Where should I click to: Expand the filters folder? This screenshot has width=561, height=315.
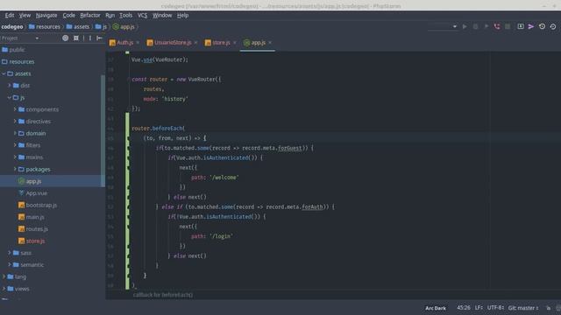coord(15,145)
